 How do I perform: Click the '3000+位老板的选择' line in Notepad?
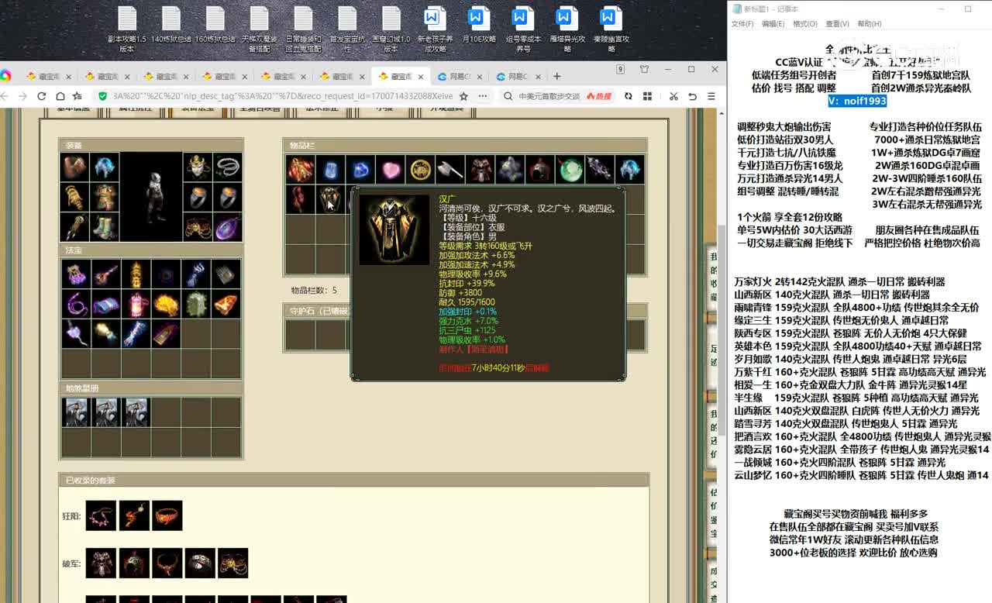click(x=853, y=553)
